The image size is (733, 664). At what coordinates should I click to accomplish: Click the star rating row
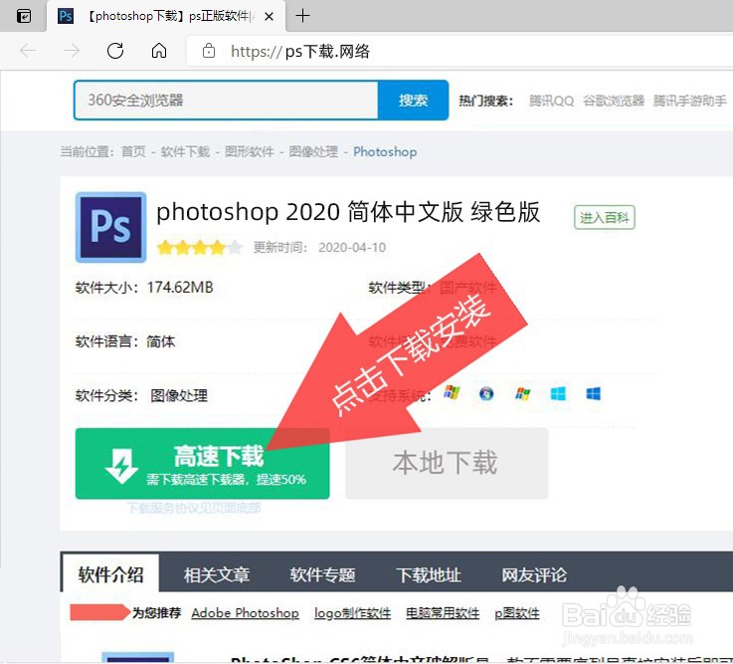[x=200, y=247]
